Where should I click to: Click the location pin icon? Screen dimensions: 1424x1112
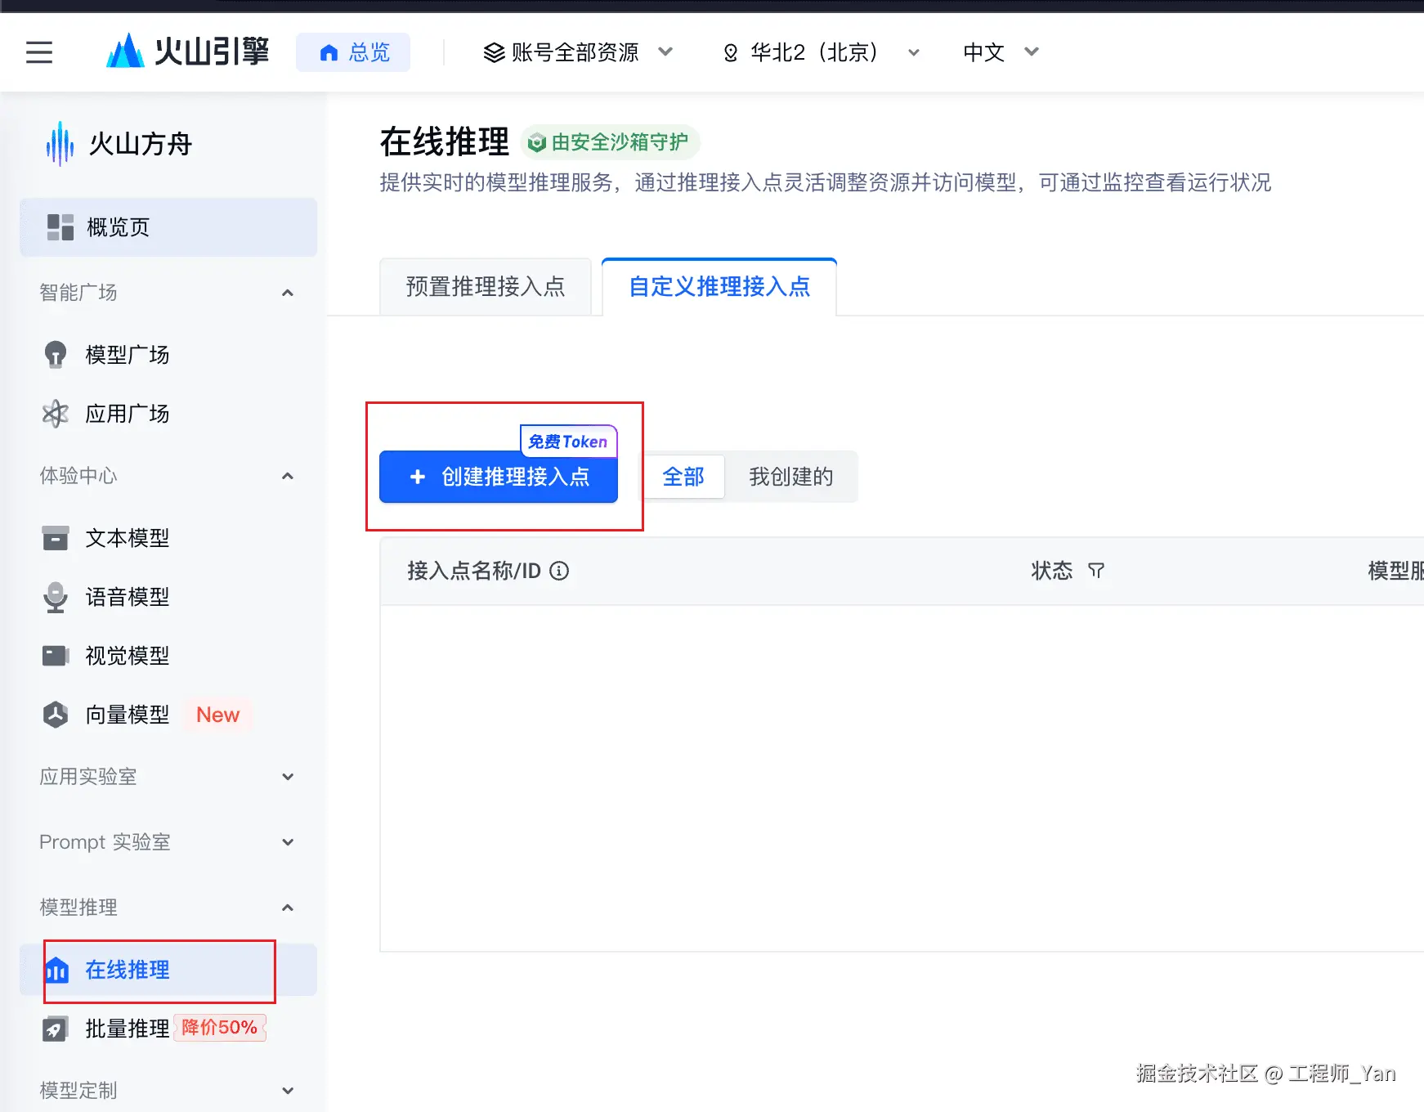pyautogui.click(x=731, y=53)
